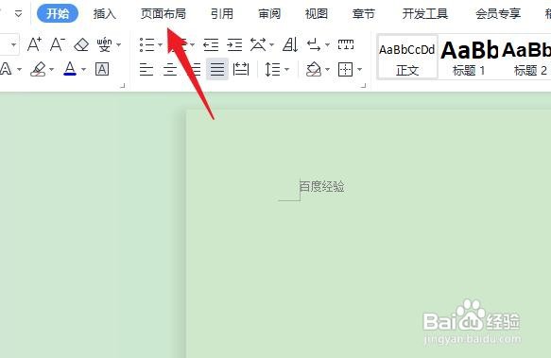Expand borders dropdown arrow
Image resolution: width=551 pixels, height=358 pixels.
359,70
